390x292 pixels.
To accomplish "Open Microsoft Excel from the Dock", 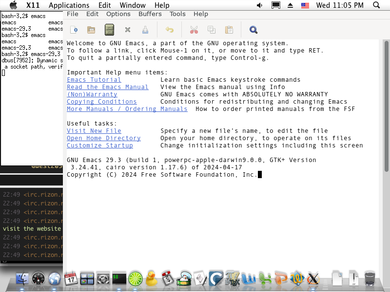I will tap(265, 278).
